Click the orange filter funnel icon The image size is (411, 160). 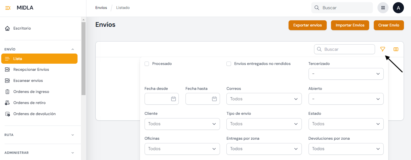point(383,49)
